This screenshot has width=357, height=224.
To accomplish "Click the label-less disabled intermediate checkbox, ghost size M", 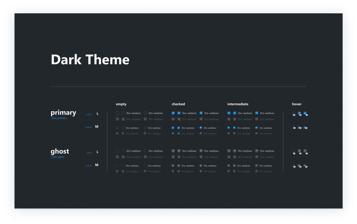I will point(228,171).
